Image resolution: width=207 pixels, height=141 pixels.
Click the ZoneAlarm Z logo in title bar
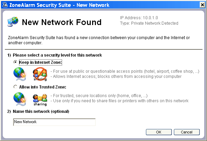pyautogui.click(x=5, y=5)
